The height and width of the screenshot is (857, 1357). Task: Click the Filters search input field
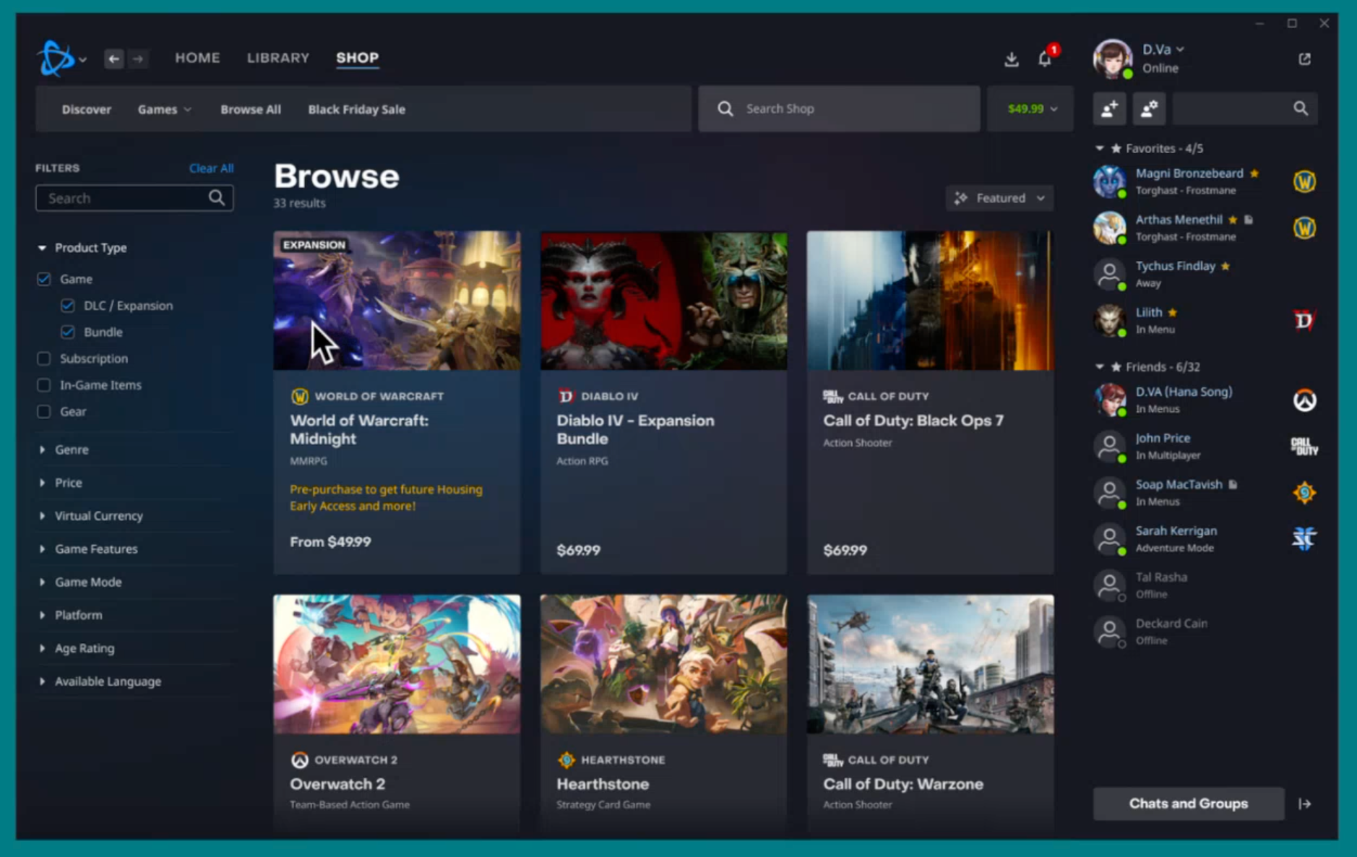134,198
